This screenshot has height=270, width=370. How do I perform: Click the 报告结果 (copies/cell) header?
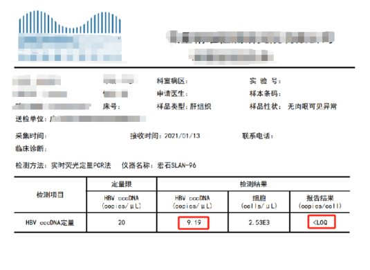point(320,202)
